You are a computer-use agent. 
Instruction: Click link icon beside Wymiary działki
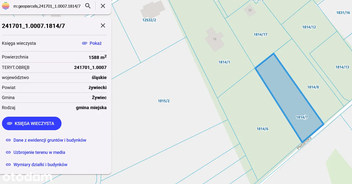point(8,165)
